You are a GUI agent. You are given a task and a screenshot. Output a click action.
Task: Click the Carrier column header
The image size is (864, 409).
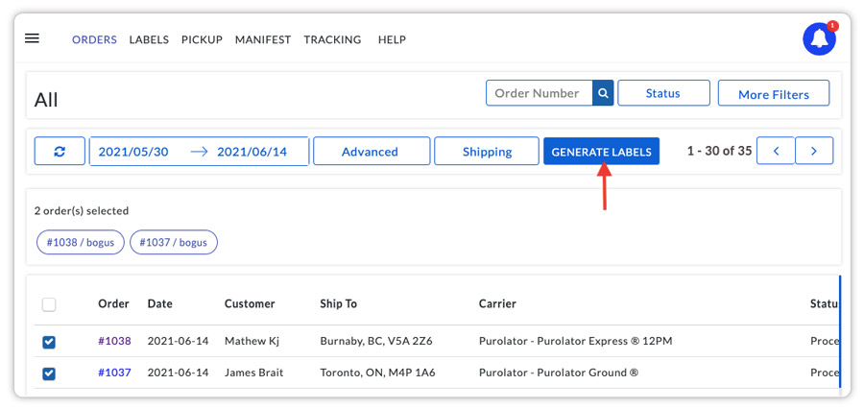pyautogui.click(x=497, y=303)
